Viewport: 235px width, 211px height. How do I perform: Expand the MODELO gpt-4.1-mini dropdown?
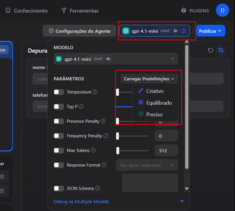point(116,59)
